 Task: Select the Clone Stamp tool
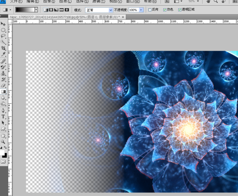tap(3, 74)
